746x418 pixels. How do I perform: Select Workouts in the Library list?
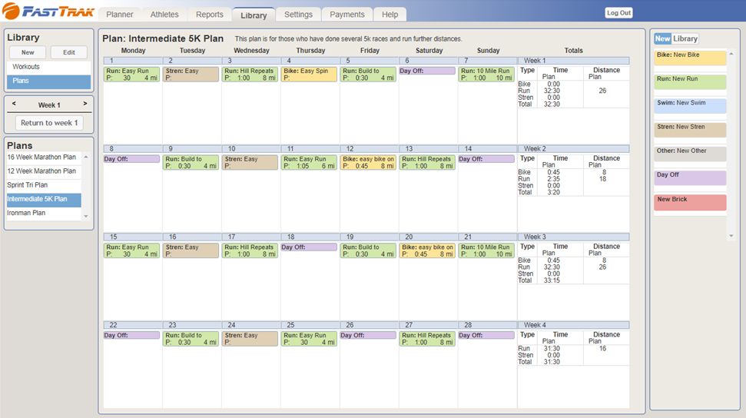point(48,67)
